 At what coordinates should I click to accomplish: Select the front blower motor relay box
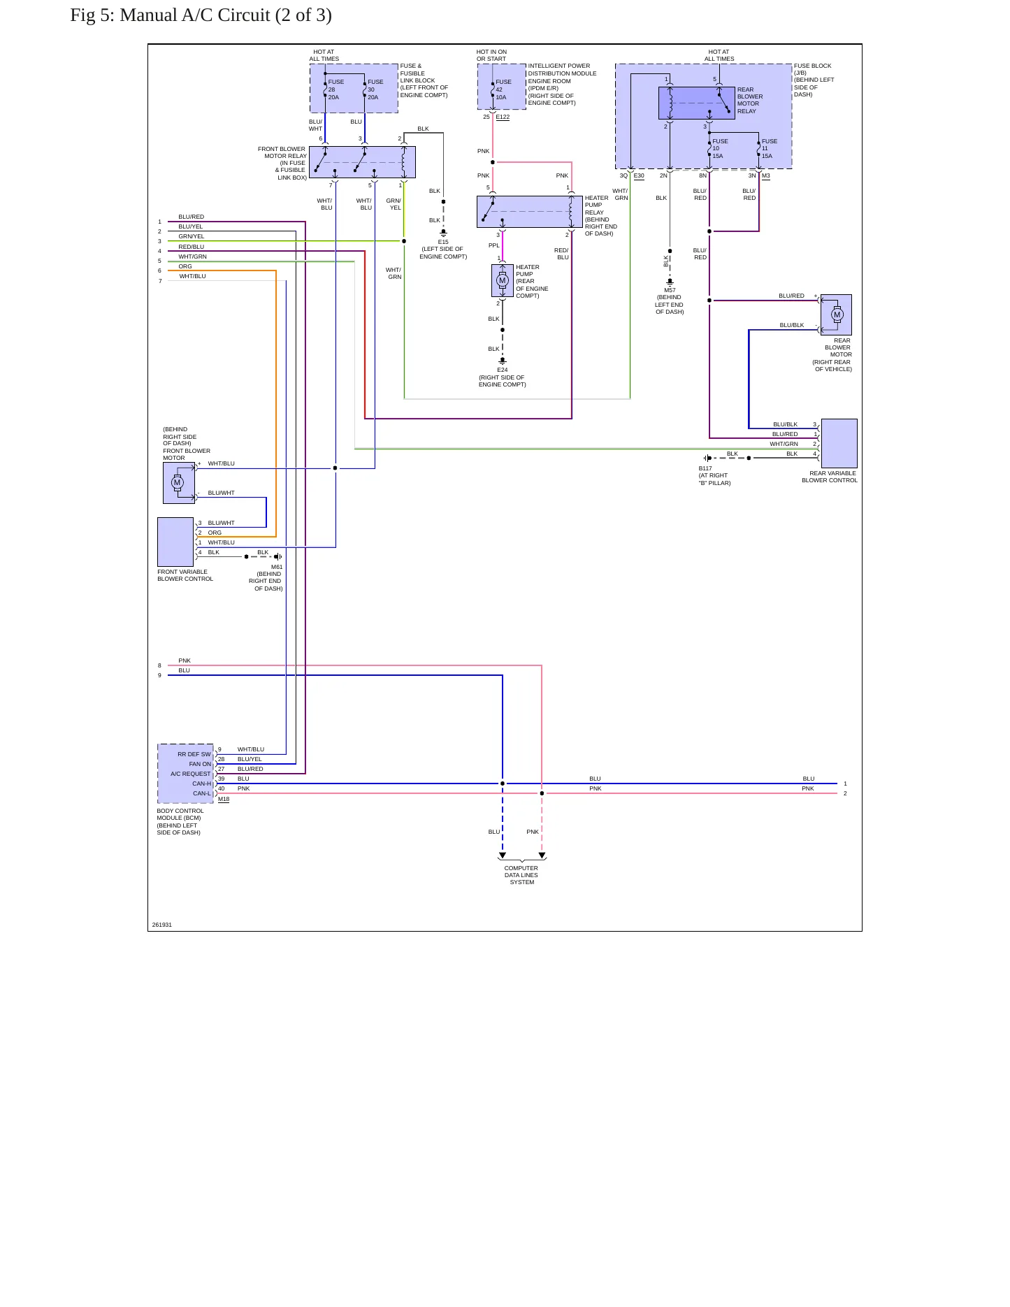(x=362, y=162)
